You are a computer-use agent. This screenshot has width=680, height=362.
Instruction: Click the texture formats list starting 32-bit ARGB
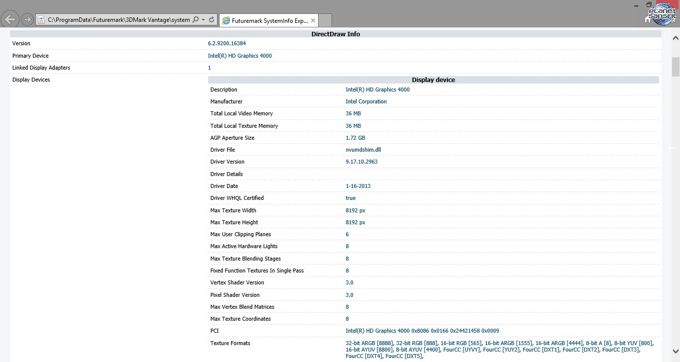[499, 350]
